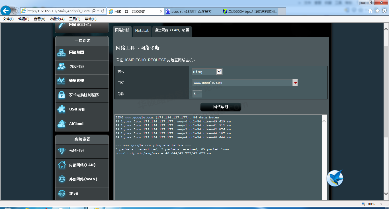The height and width of the screenshot is (209, 389).
Task: Click the ping seq=0 time=49.629 ms line
Action: [173, 122]
